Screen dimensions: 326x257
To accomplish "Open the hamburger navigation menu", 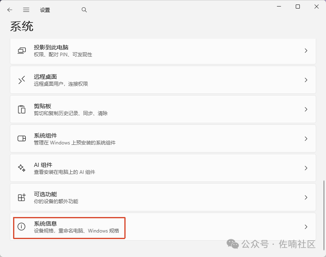I will (x=26, y=10).
